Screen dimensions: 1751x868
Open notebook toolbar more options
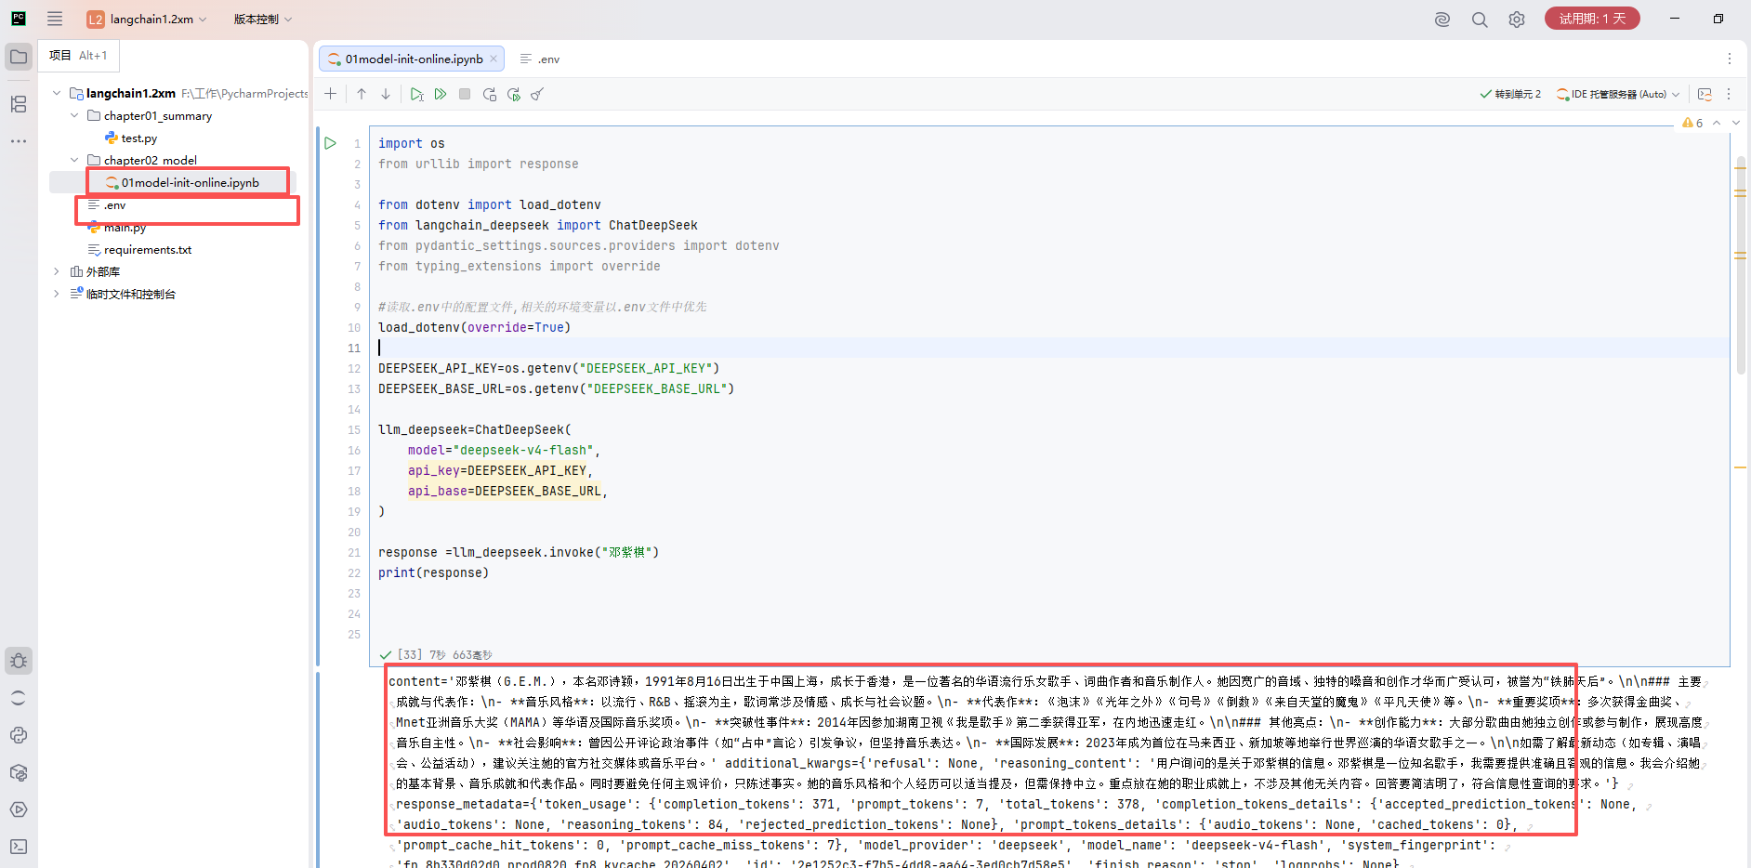(x=1729, y=94)
